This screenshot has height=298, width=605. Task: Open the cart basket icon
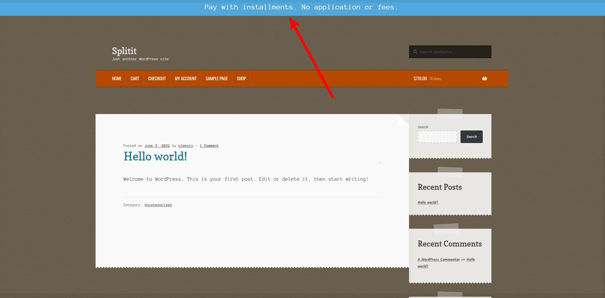(484, 78)
